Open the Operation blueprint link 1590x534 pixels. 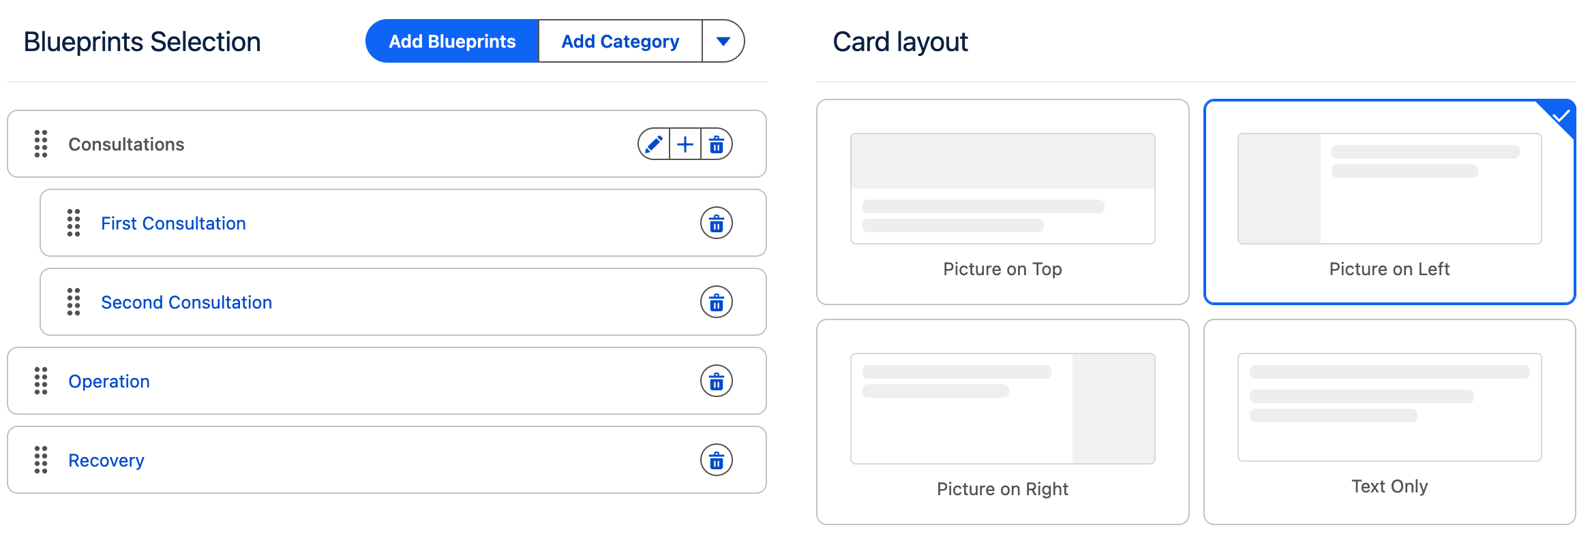point(109,381)
